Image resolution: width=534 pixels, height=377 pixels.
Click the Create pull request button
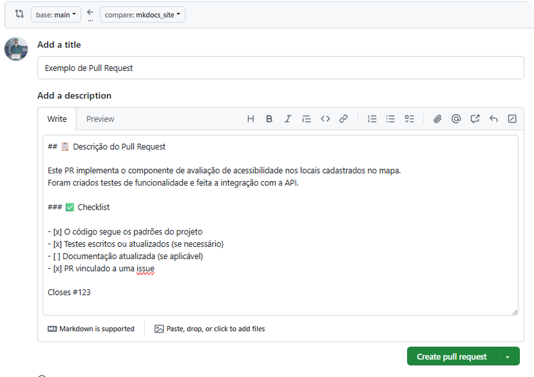coord(452,356)
